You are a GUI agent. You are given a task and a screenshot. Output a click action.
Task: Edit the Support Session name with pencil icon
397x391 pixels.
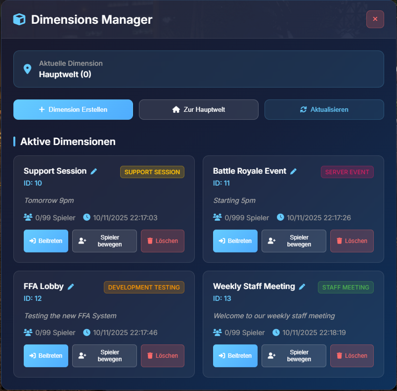93,172
